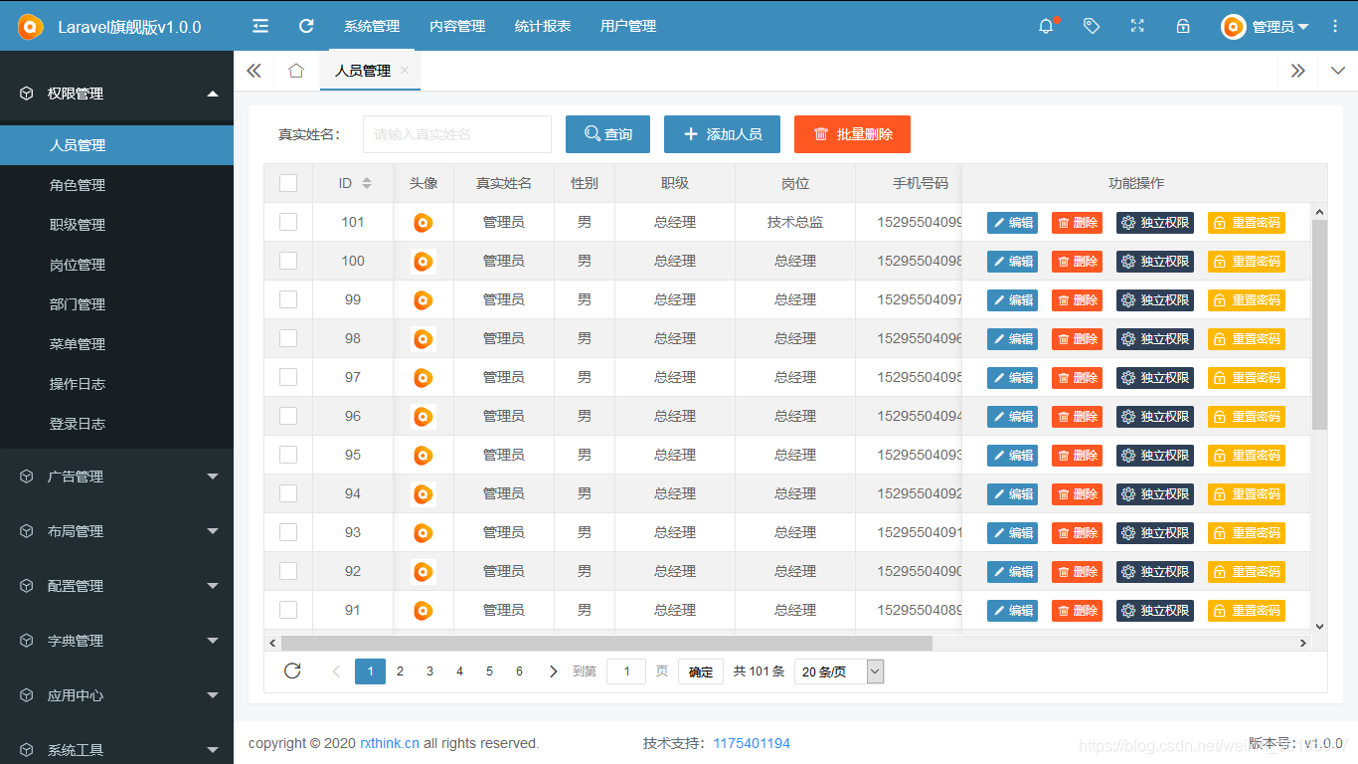Viewport: 1358px width, 764px height.
Task: Collapse the 权限管理 sidebar group
Action: pyautogui.click(x=116, y=94)
